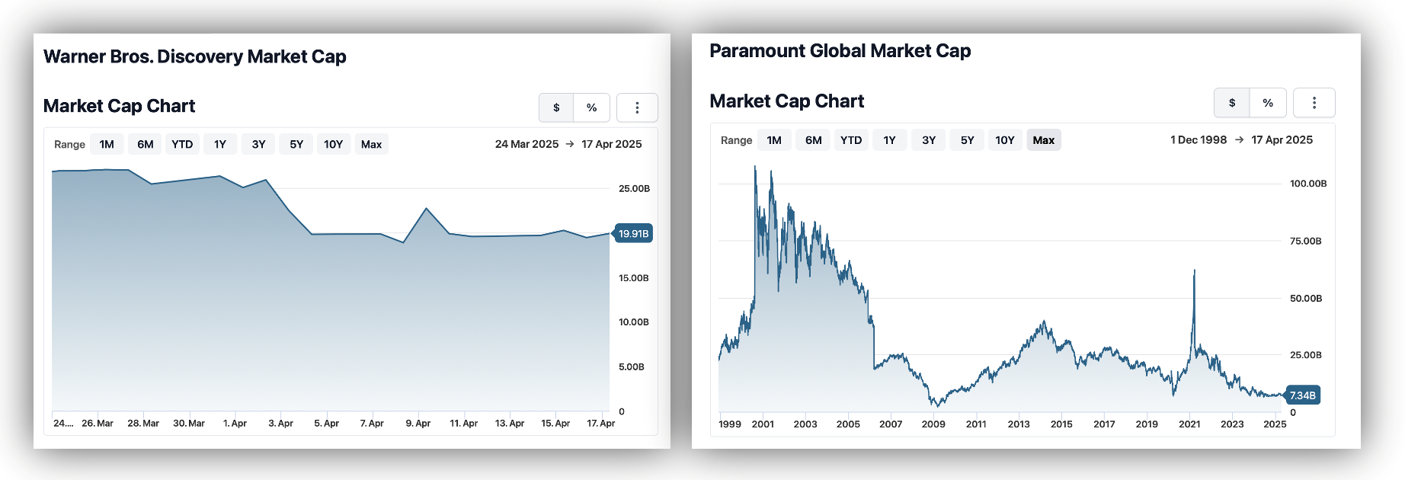Set Warner Bros. chart range to YTD
1405x480 pixels.
coord(182,144)
